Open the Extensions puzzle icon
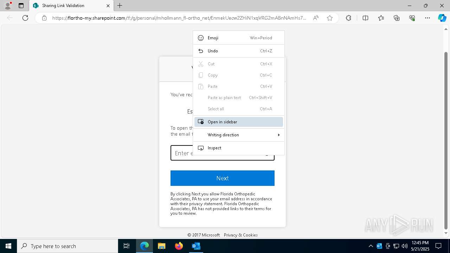The height and width of the screenshot is (253, 450). click(x=348, y=18)
